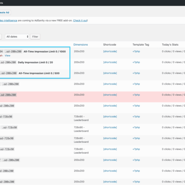The height and width of the screenshot is (185, 185).
Task: Click the .ad-200x200 tag in pink row
Action: tap(8, 95)
